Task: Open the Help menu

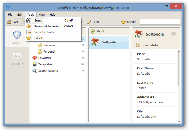Action: (x=52, y=15)
